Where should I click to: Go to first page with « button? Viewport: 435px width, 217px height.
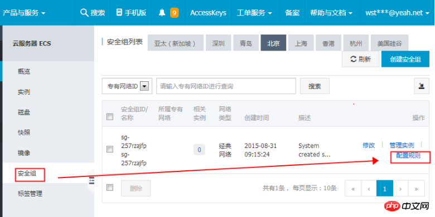pos(353,189)
